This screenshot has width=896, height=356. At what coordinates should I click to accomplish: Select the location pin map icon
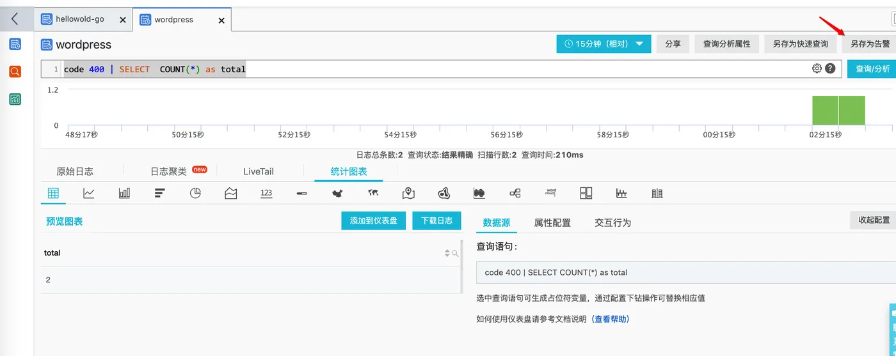click(x=408, y=193)
